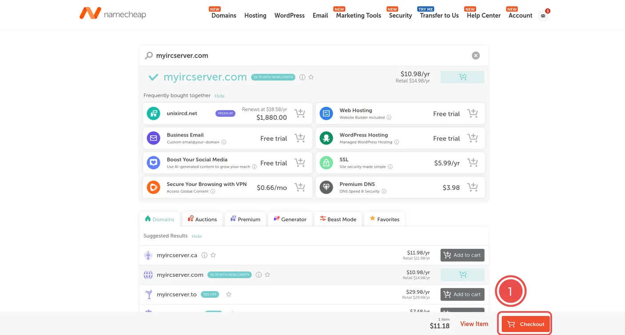Click the Namecheap logo
Screen dimensions: 625x335
(x=112, y=14)
